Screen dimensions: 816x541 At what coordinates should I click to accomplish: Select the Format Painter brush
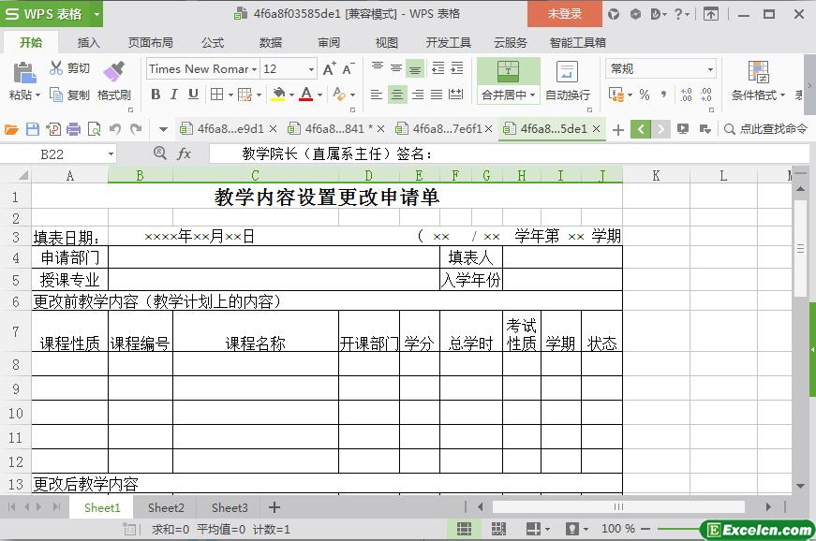(x=114, y=72)
